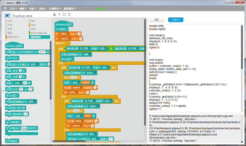Click the 'void loop(){' code line
Viewport: 246px width, 146px height.
pyautogui.click(x=156, y=60)
